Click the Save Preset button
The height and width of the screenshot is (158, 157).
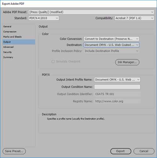pyautogui.click(x=14, y=151)
